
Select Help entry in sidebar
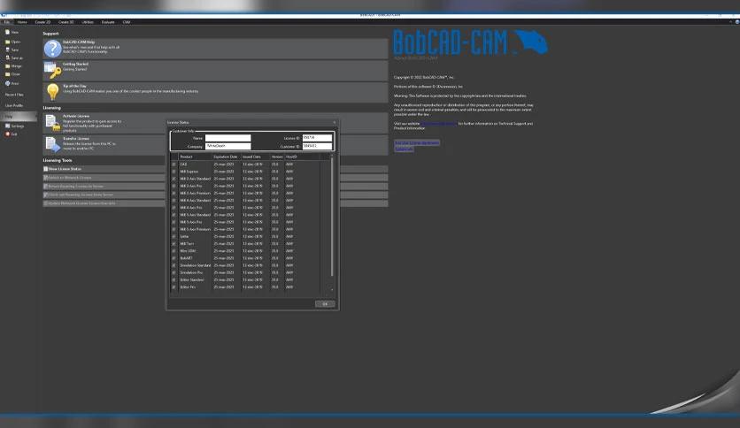(x=19, y=117)
